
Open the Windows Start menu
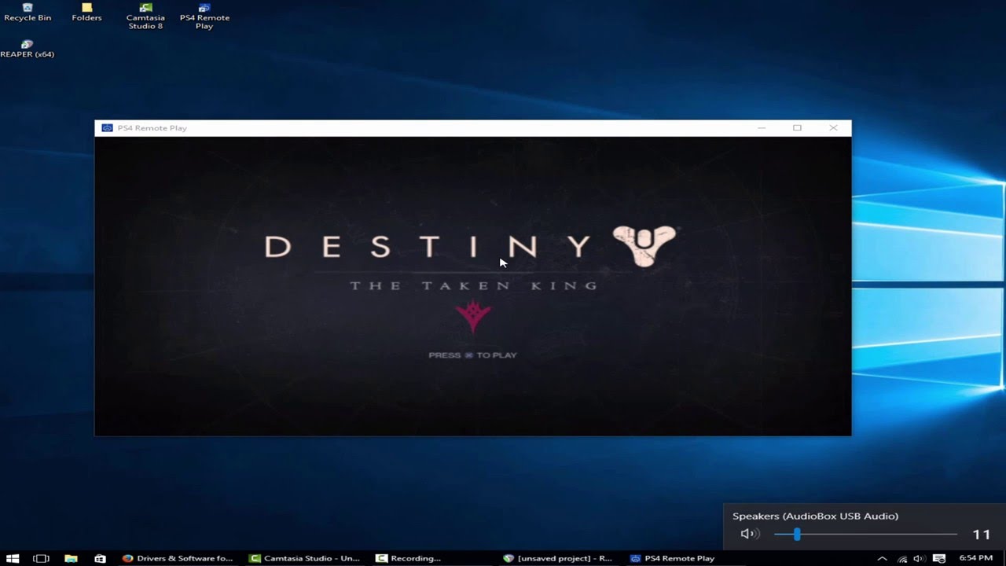point(13,558)
